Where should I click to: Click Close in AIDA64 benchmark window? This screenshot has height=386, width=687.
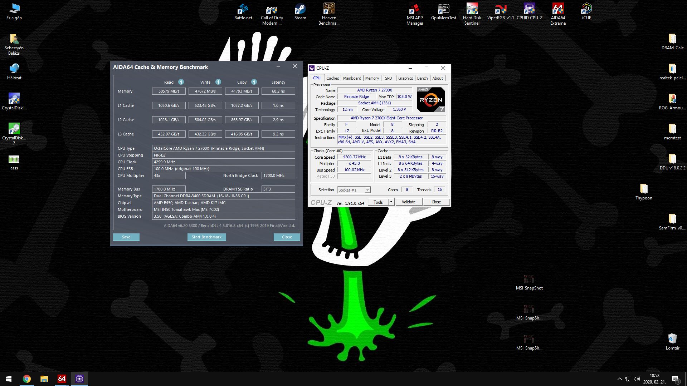(287, 237)
